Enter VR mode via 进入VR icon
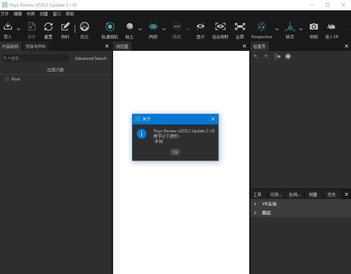351x274 pixels. click(331, 27)
